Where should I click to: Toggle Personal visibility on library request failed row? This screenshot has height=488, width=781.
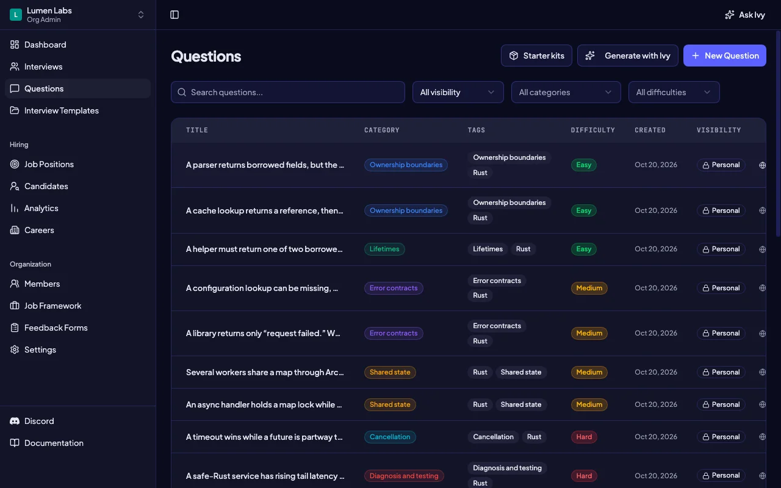(x=721, y=333)
